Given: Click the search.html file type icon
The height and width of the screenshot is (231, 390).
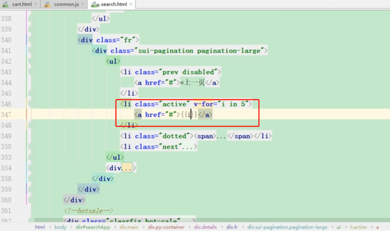Looking at the screenshot, I should click(x=95, y=4).
